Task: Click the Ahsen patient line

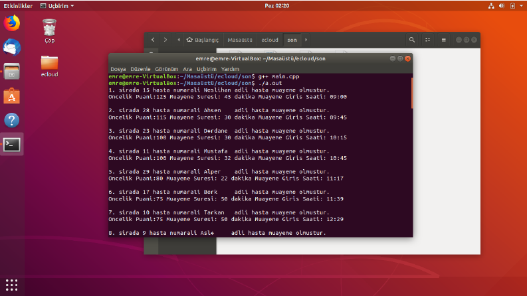Action: click(219, 110)
